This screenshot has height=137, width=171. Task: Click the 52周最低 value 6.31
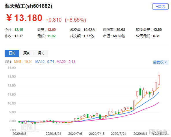[x=156, y=36]
